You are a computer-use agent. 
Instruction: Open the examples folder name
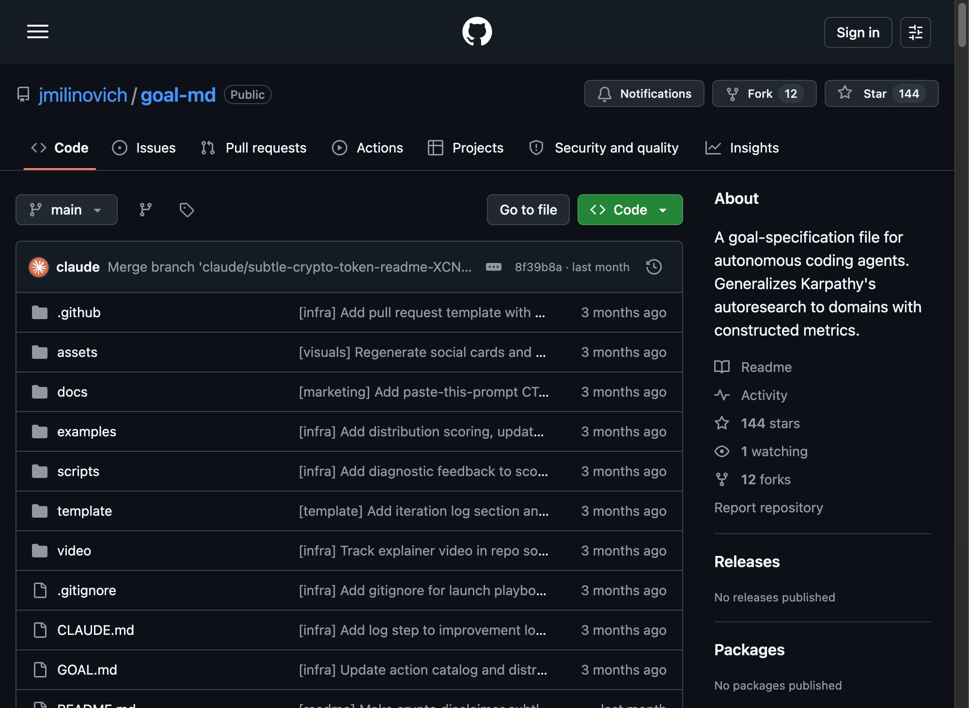[87, 431]
